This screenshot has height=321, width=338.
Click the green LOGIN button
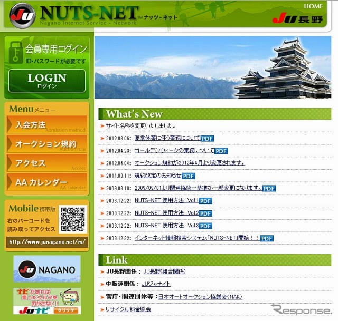47,81
